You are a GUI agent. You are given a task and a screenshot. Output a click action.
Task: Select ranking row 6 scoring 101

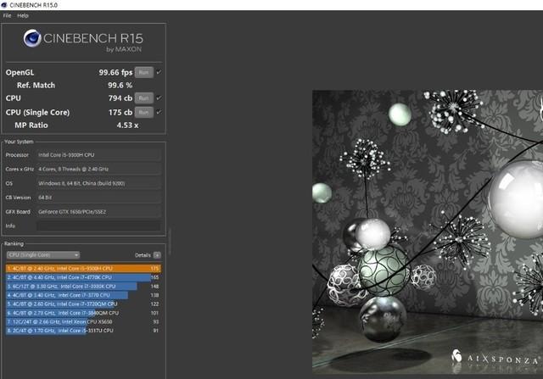point(83,313)
